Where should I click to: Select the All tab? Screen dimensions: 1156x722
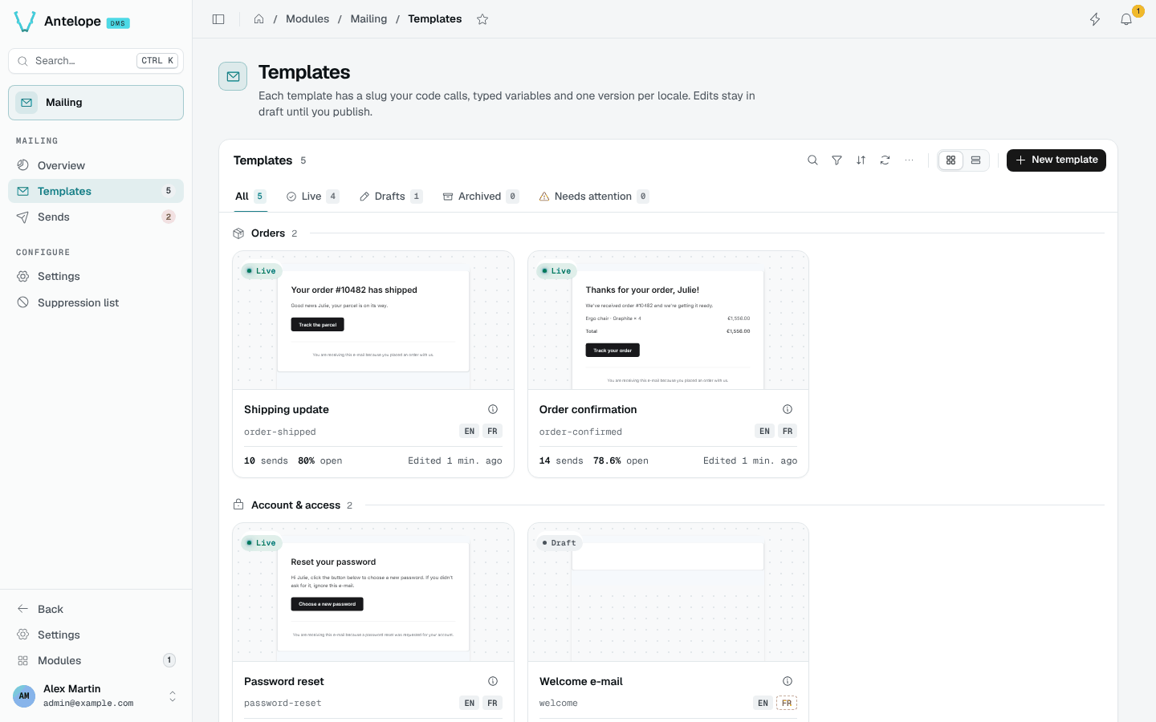coord(250,197)
